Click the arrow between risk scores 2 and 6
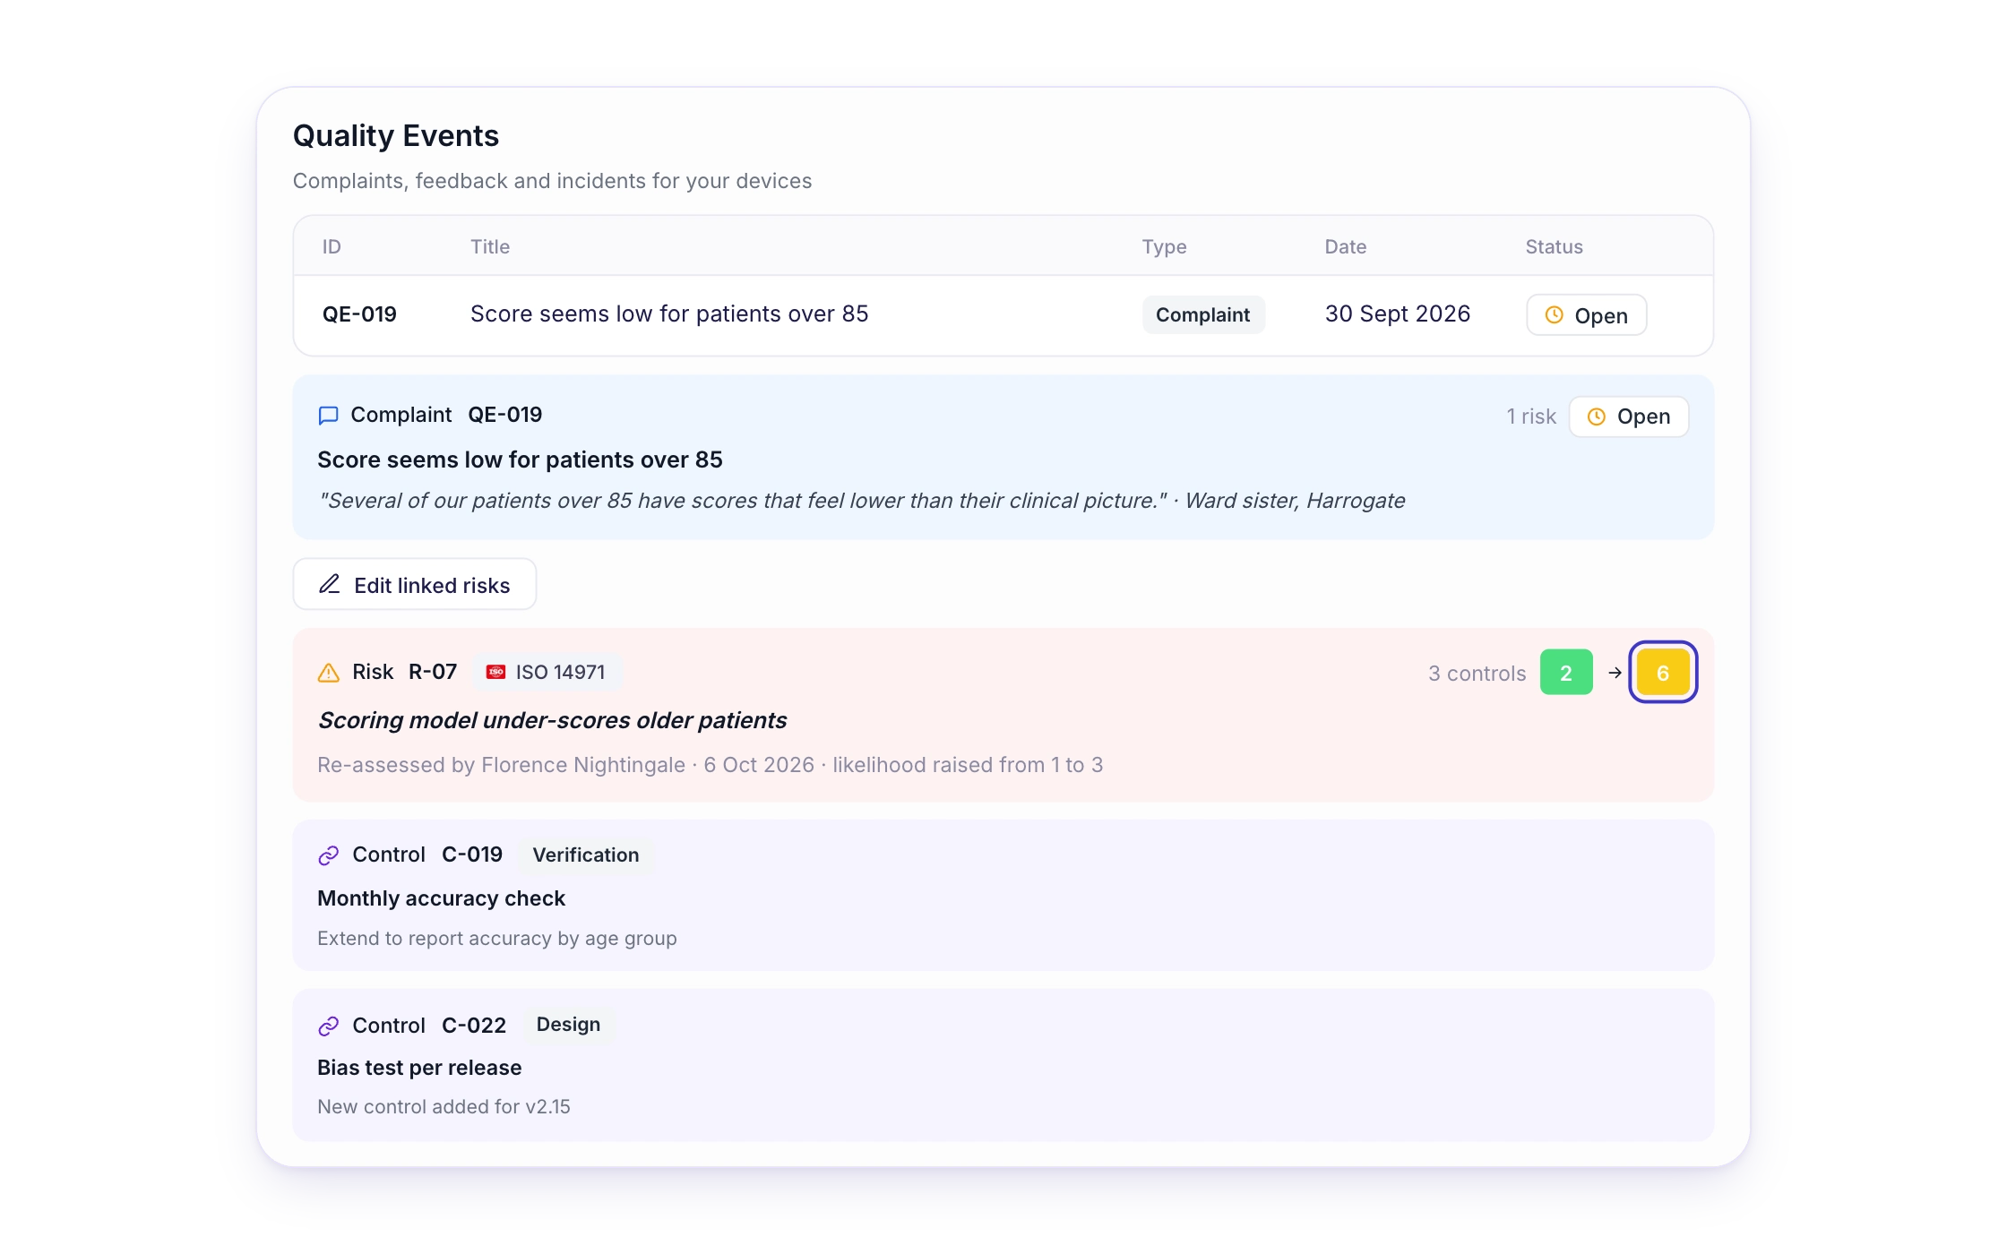The width and height of the screenshot is (2007, 1254). [x=1615, y=673]
